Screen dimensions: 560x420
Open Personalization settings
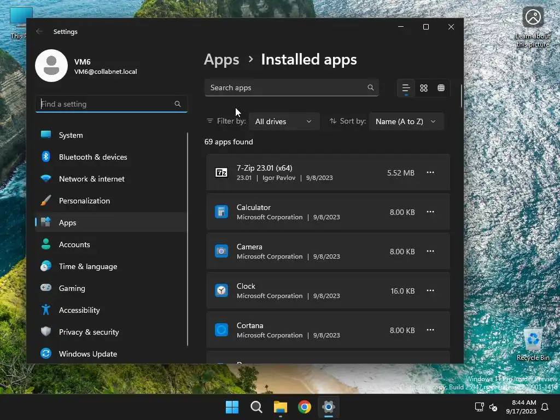tap(110, 201)
